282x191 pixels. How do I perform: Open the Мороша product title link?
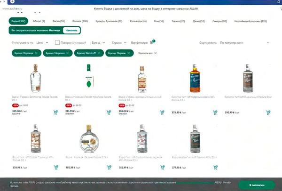click(88, 98)
